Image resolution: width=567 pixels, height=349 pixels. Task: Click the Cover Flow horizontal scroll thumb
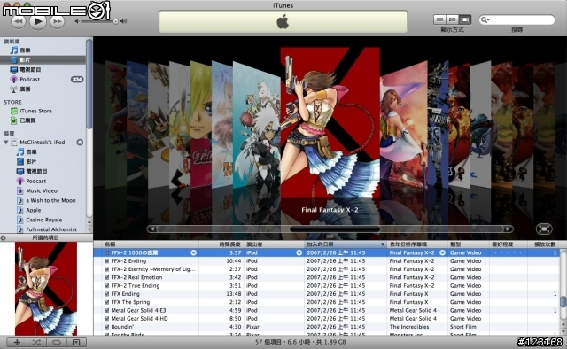[x=335, y=229]
